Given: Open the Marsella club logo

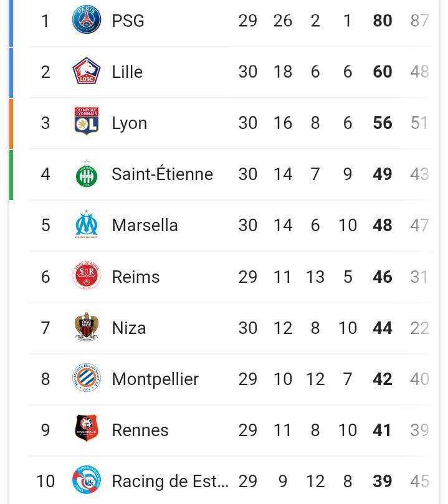Looking at the screenshot, I should click(86, 224).
